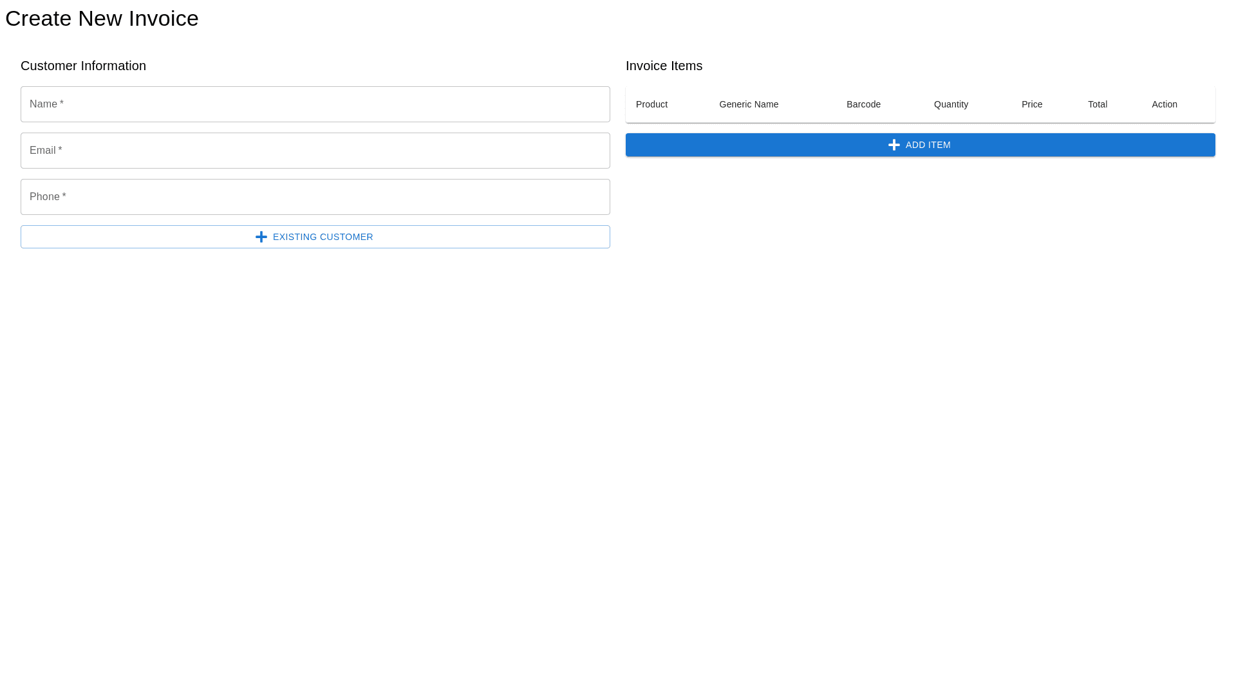The height and width of the screenshot is (695, 1236).
Task: Select the Total column header
Action: [x=1097, y=104]
